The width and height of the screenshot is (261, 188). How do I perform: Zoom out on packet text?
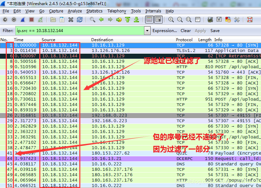coord(180,20)
